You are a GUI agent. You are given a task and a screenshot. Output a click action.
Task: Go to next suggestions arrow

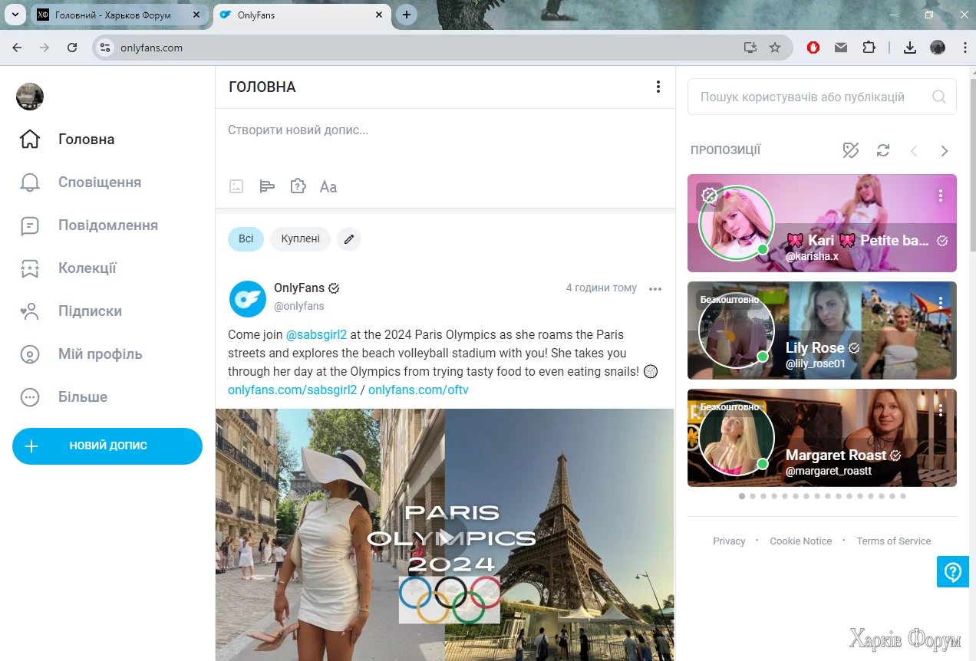click(945, 151)
